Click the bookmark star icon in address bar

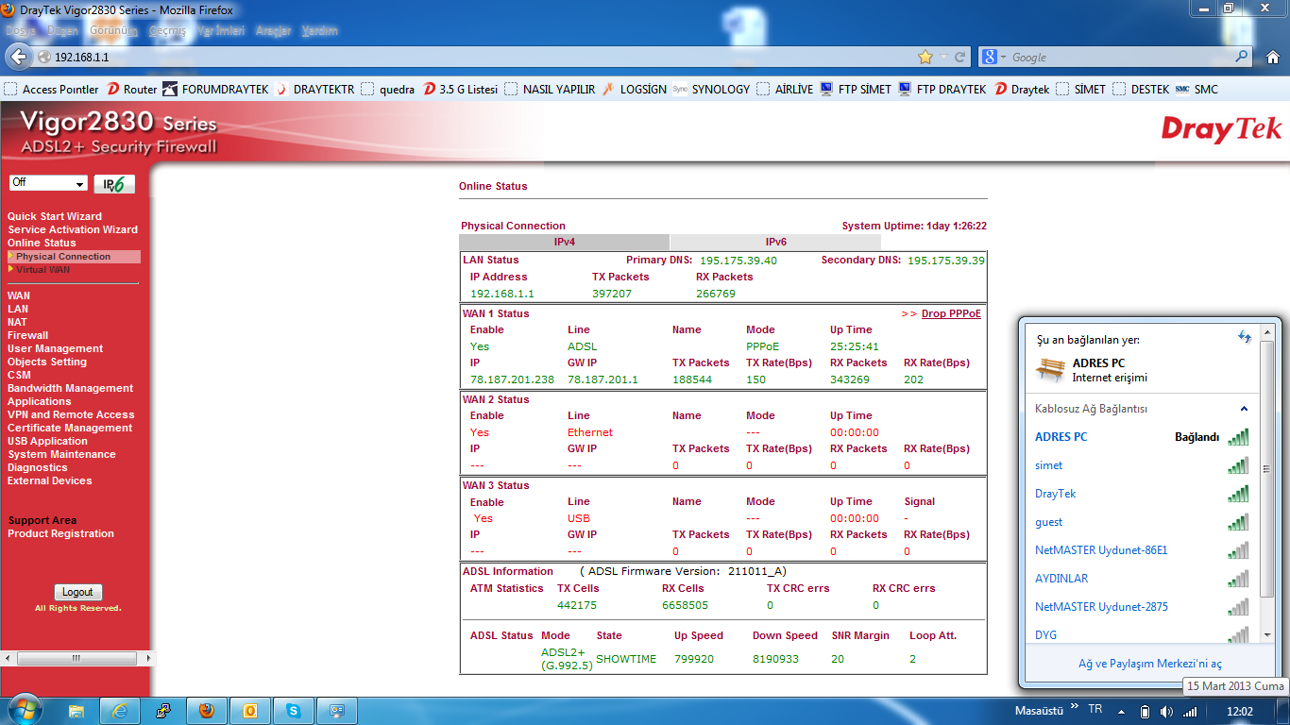tap(925, 58)
